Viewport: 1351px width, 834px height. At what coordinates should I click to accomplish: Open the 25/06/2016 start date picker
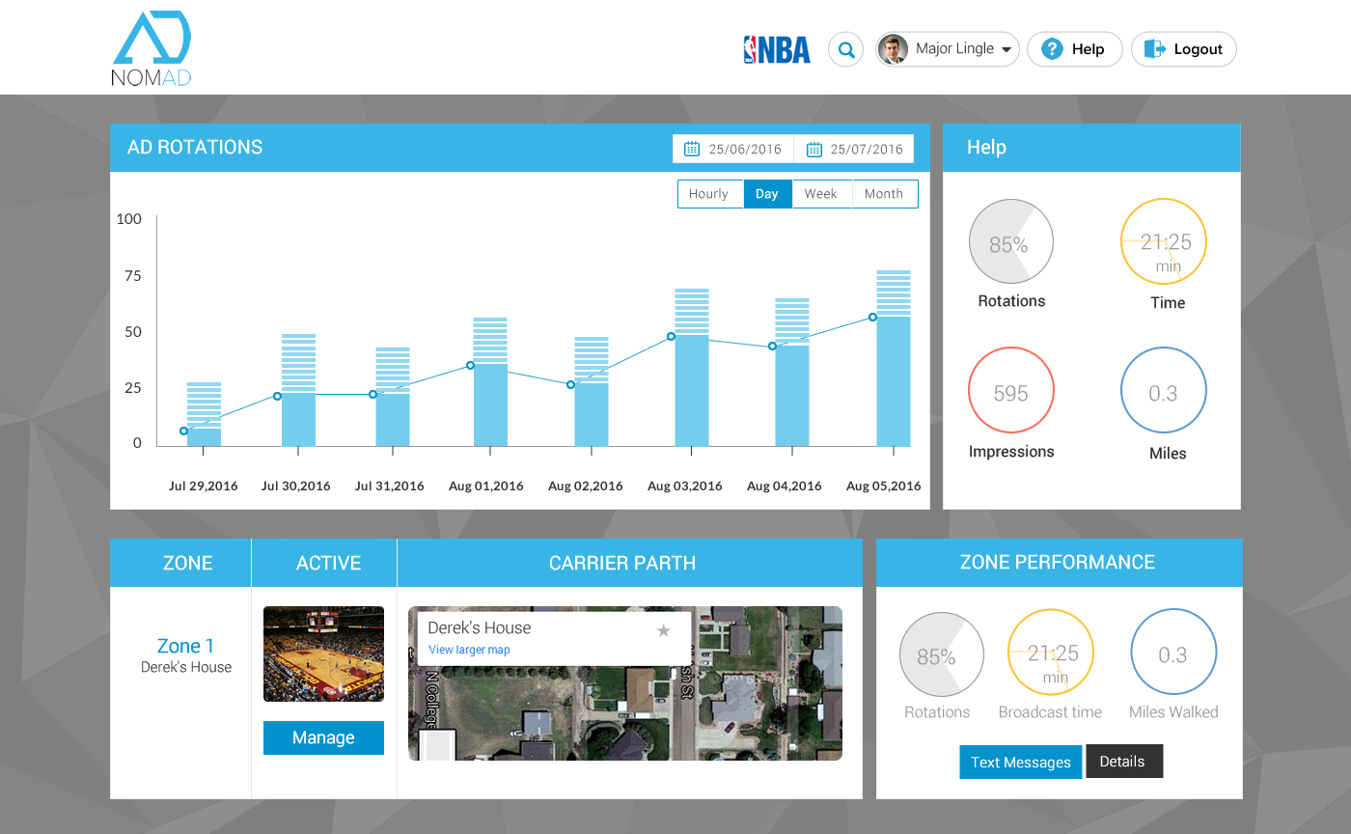click(744, 149)
